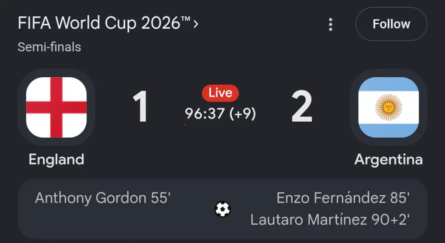Screen dimensions: 445x243
Task: Click the soccer ball goals icon
Action: [223, 209]
